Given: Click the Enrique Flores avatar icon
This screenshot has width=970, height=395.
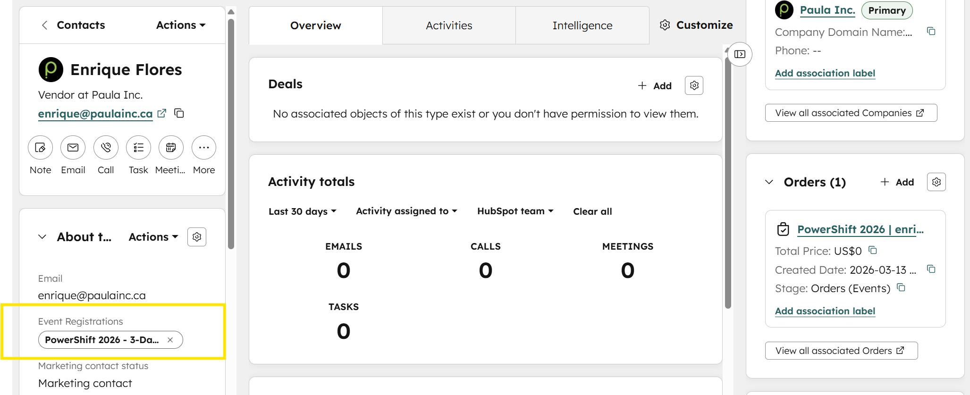Looking at the screenshot, I should click(51, 69).
